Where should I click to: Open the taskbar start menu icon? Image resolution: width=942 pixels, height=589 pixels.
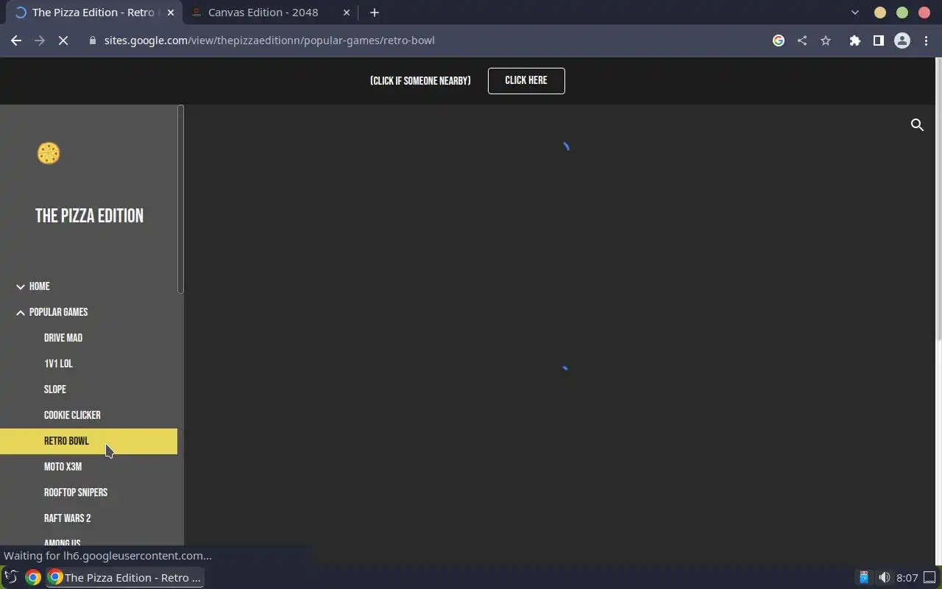[11, 577]
